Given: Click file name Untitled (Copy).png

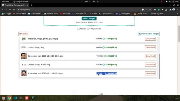Looking at the screenshot, I should tap(36, 47).
